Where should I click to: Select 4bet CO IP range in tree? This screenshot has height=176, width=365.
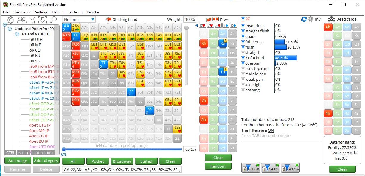click(39, 136)
